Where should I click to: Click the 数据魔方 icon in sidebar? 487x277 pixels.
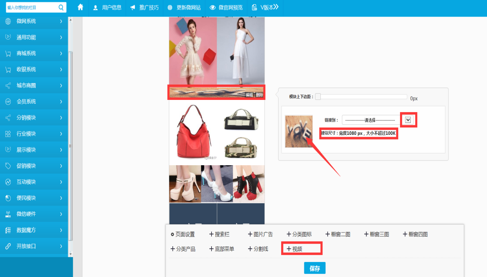click(8, 230)
